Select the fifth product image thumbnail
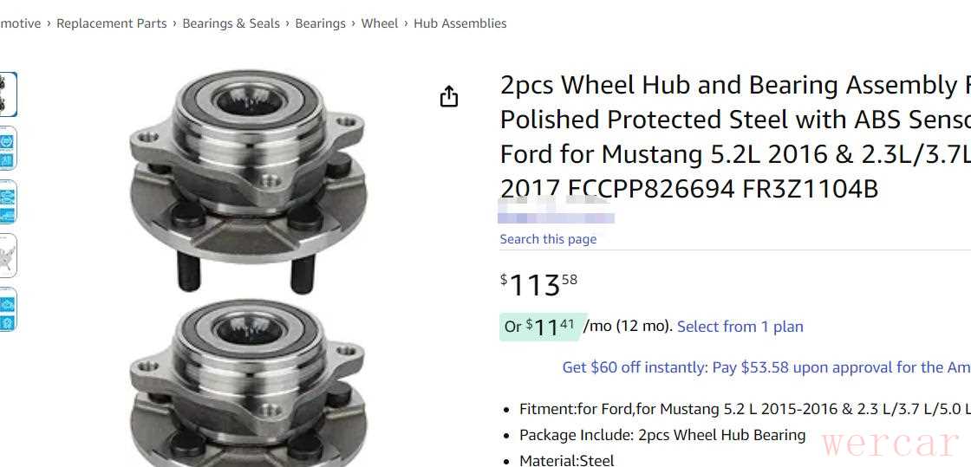 [x=8, y=308]
